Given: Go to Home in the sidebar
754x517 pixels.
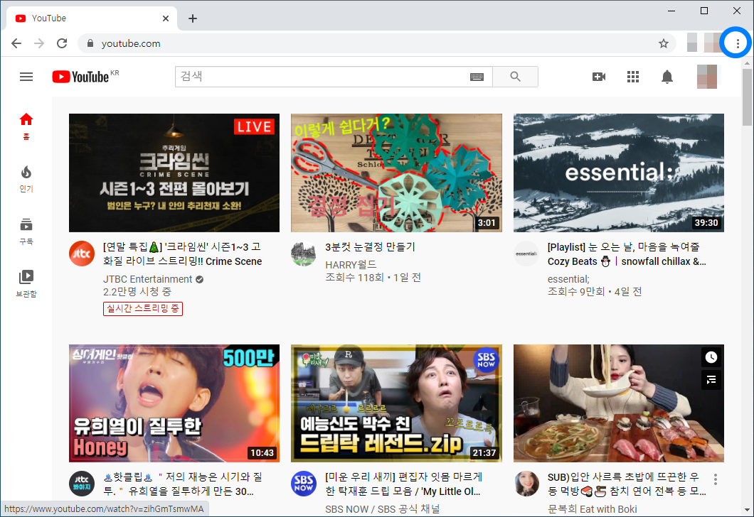Looking at the screenshot, I should pos(26,126).
